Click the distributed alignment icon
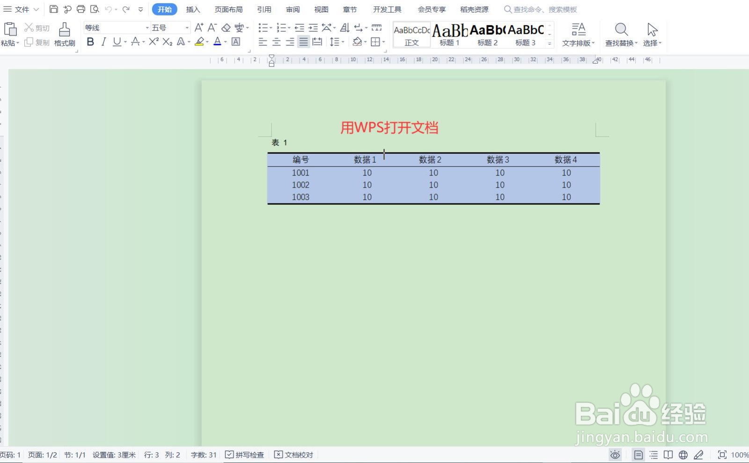Viewport: 749px width, 463px height. pos(317,42)
